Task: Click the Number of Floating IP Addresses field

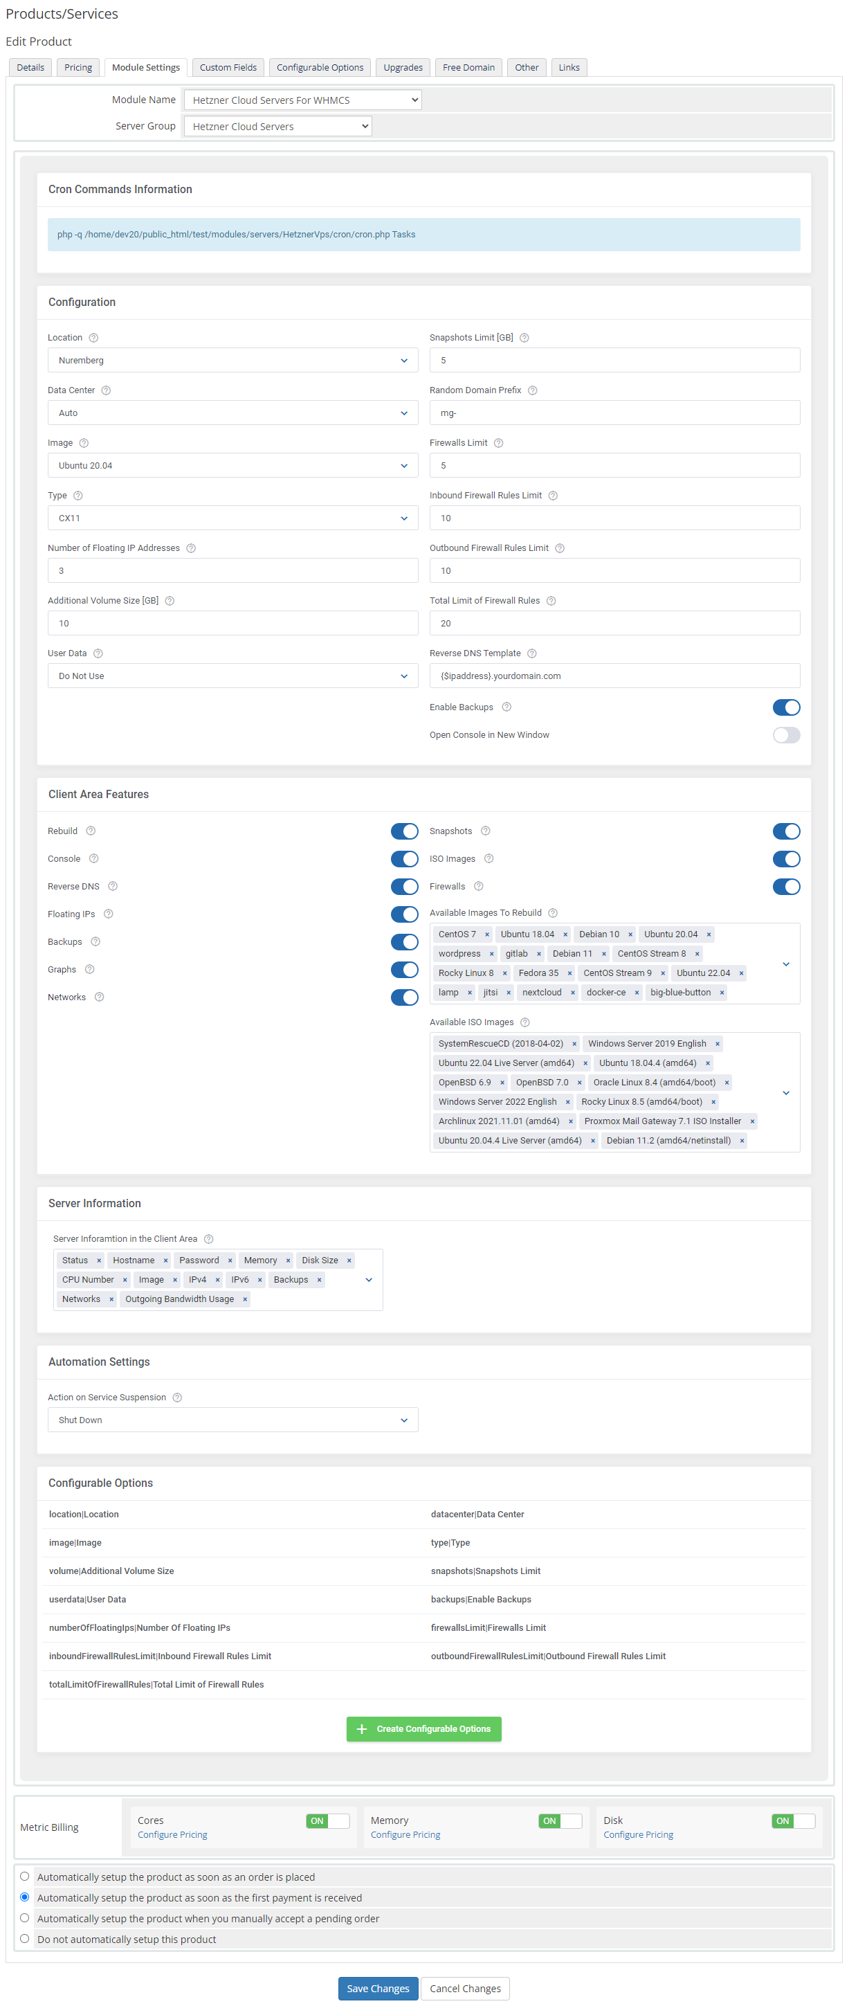Action: 232,570
